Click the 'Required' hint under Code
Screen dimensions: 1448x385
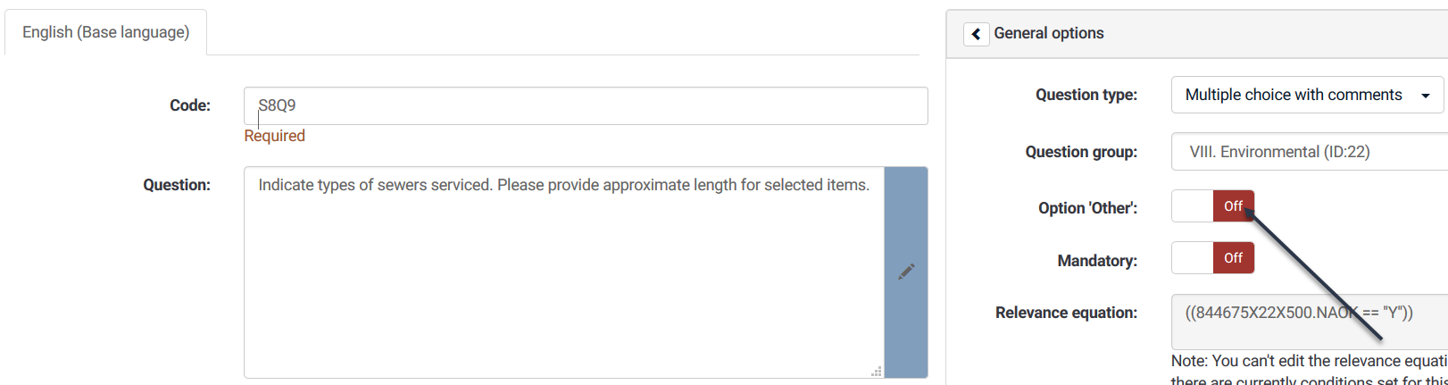pos(274,136)
